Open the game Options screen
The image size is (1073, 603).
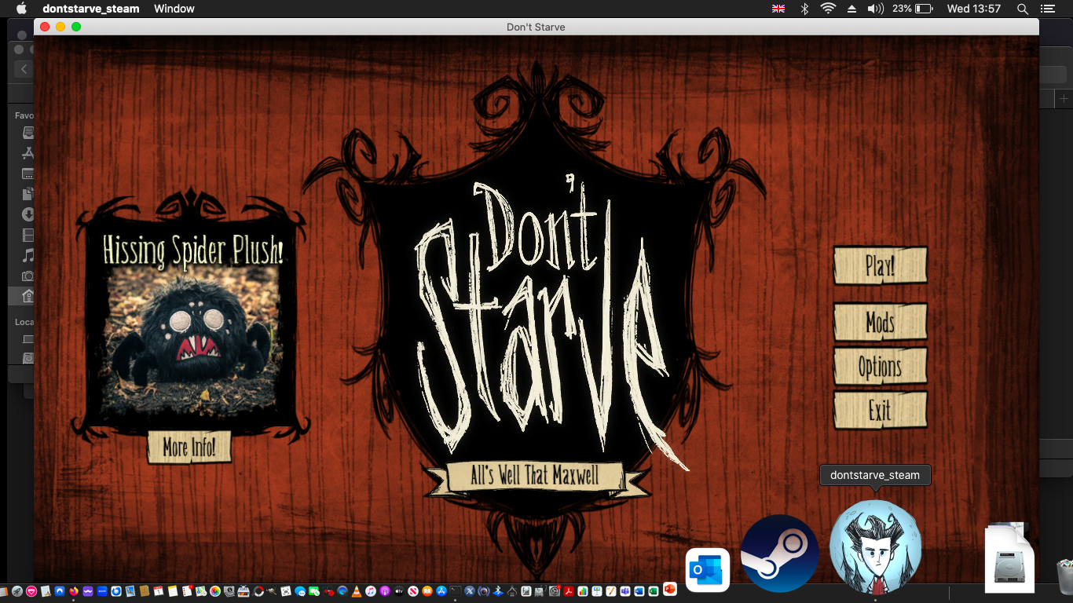pos(880,367)
